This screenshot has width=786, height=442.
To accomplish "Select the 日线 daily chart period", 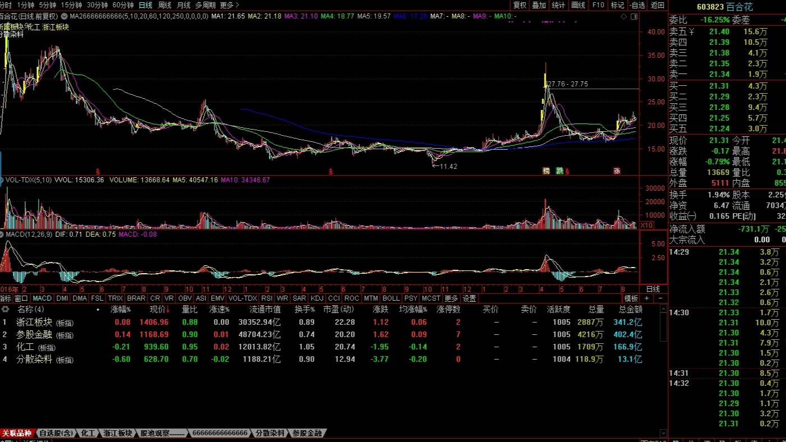I will click(x=145, y=5).
